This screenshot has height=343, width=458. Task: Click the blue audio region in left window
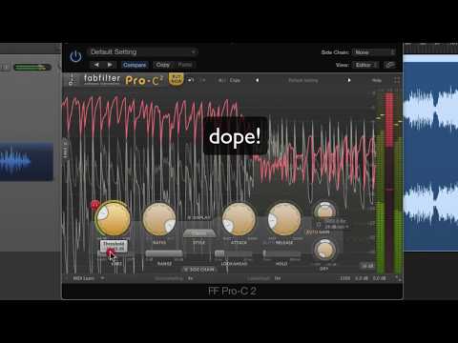coord(27,162)
